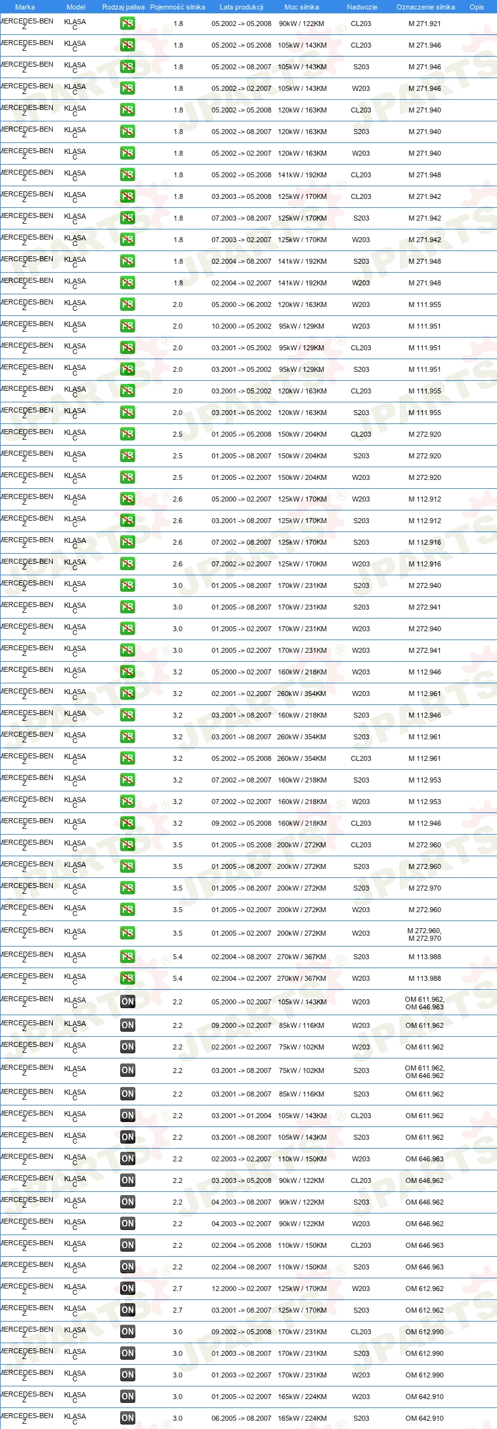497x1429 pixels.
Task: Select the ON icon in the 09.2000 -> 02.2007 row
Action: coord(128,1025)
